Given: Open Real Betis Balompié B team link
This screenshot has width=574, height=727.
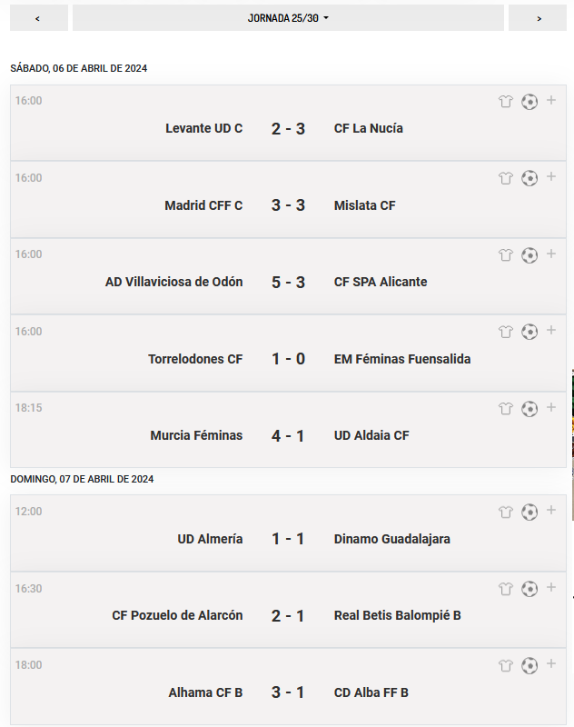Looking at the screenshot, I should click(398, 616).
